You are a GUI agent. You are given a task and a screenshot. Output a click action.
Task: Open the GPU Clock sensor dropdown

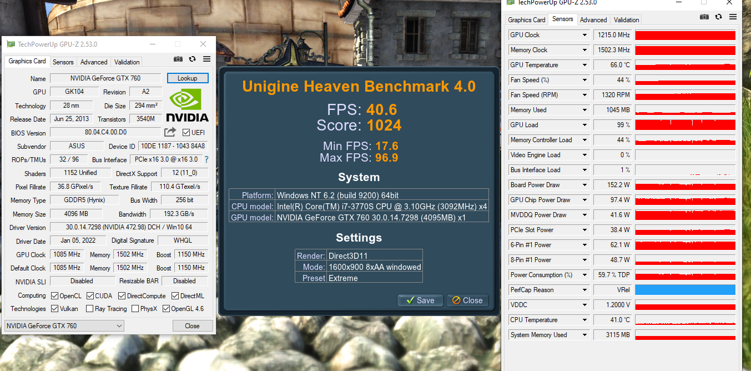[x=584, y=35]
